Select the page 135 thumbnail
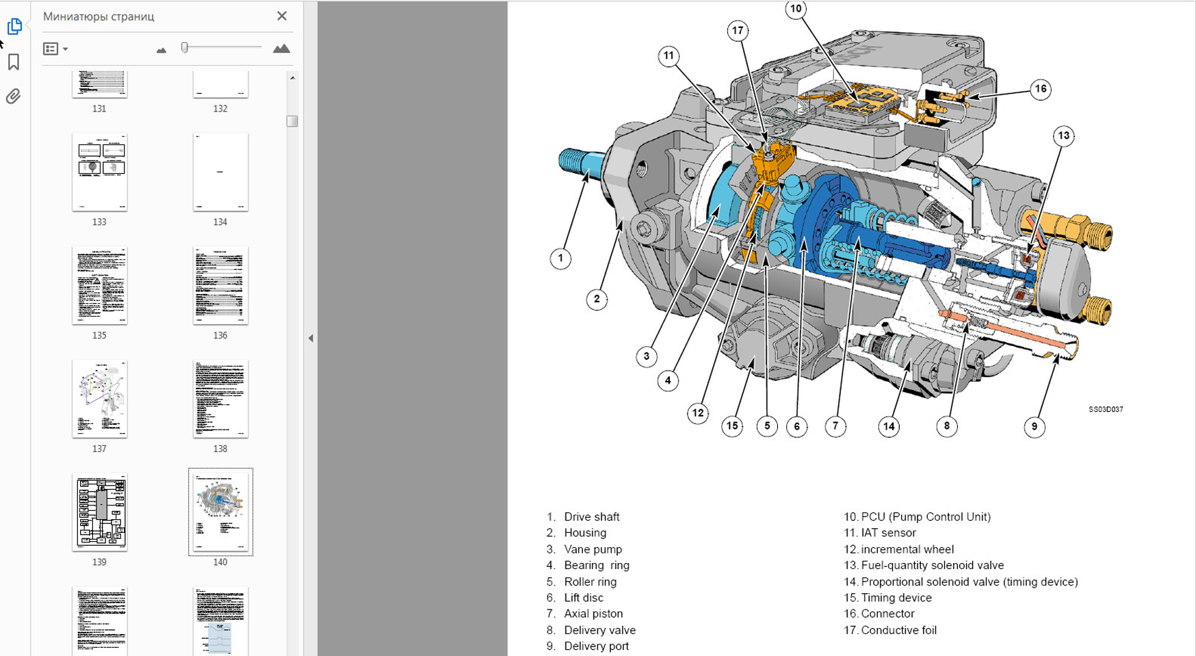This screenshot has height=656, width=1196. [100, 286]
